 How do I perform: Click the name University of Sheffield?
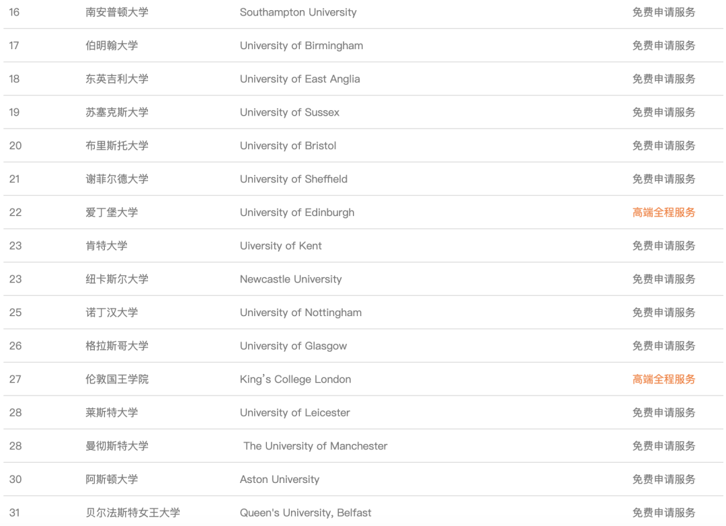pyautogui.click(x=294, y=180)
